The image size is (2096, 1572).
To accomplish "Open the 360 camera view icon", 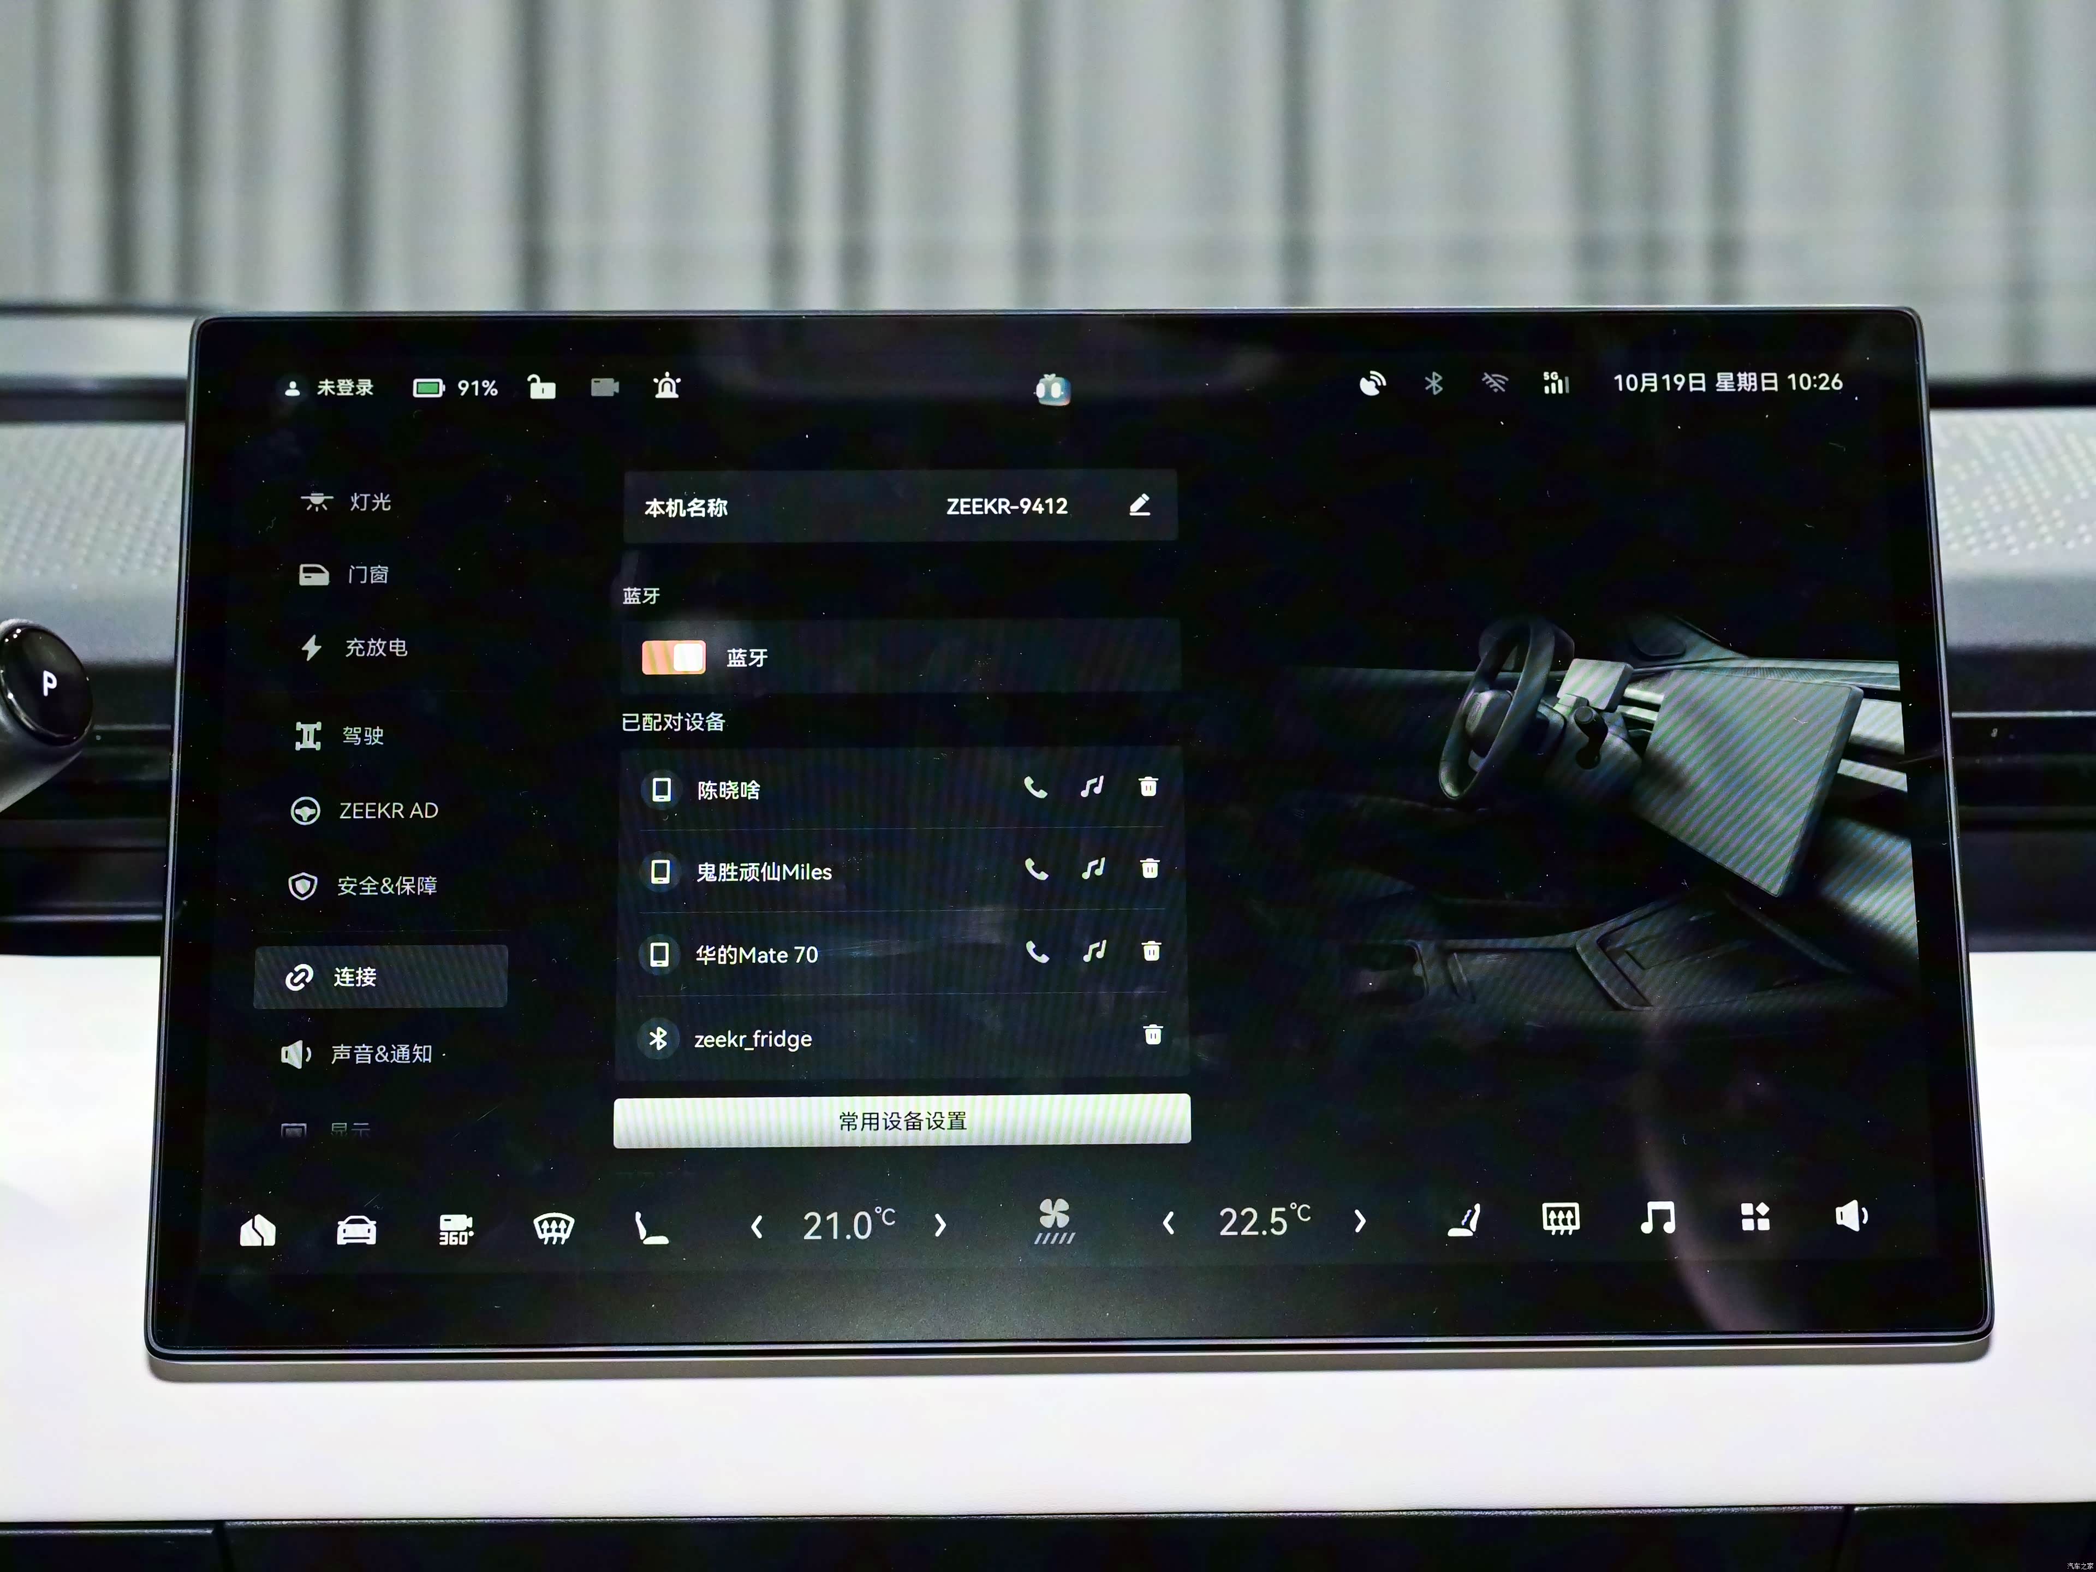I will click(x=456, y=1228).
